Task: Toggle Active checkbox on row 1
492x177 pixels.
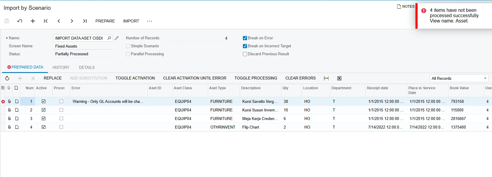Action: pyautogui.click(x=44, y=101)
